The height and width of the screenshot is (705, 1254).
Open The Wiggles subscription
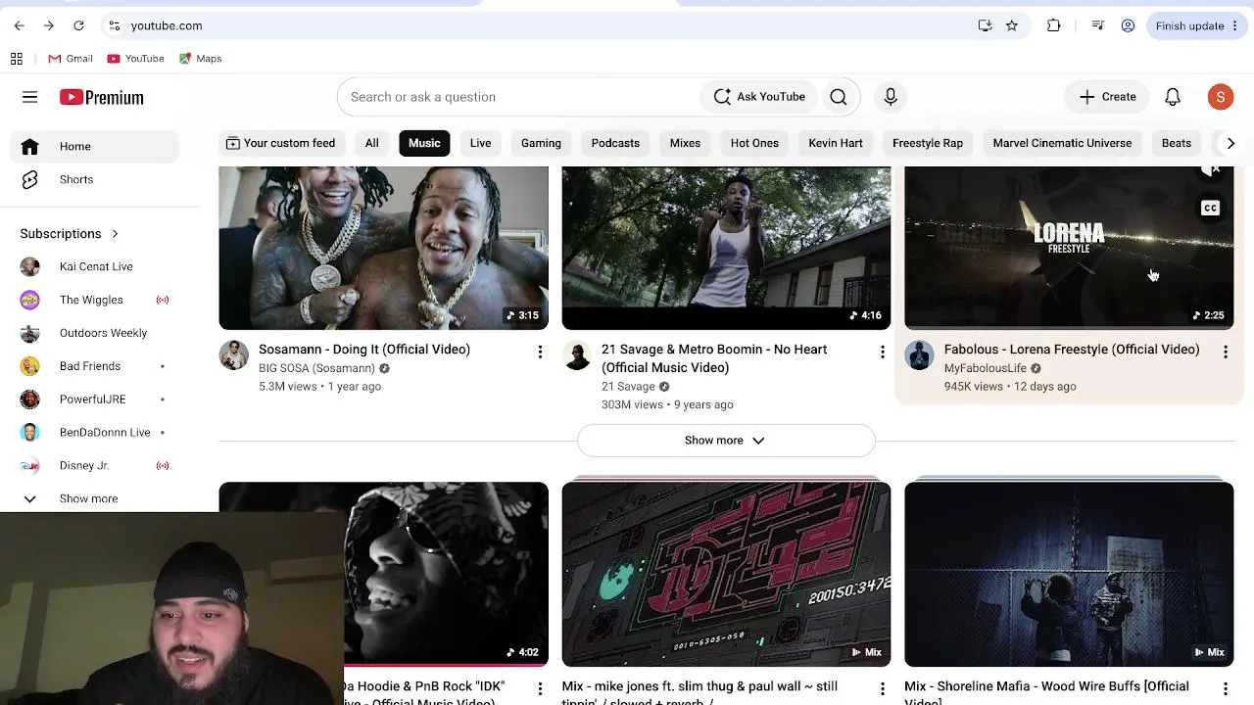[95, 301]
